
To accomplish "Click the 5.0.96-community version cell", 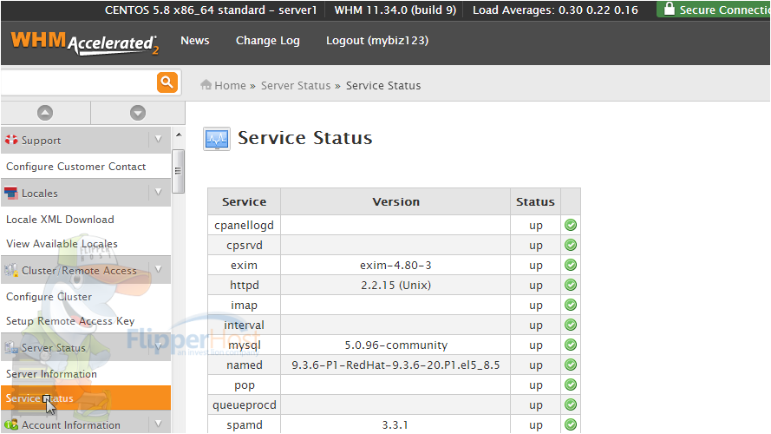I will coord(395,345).
